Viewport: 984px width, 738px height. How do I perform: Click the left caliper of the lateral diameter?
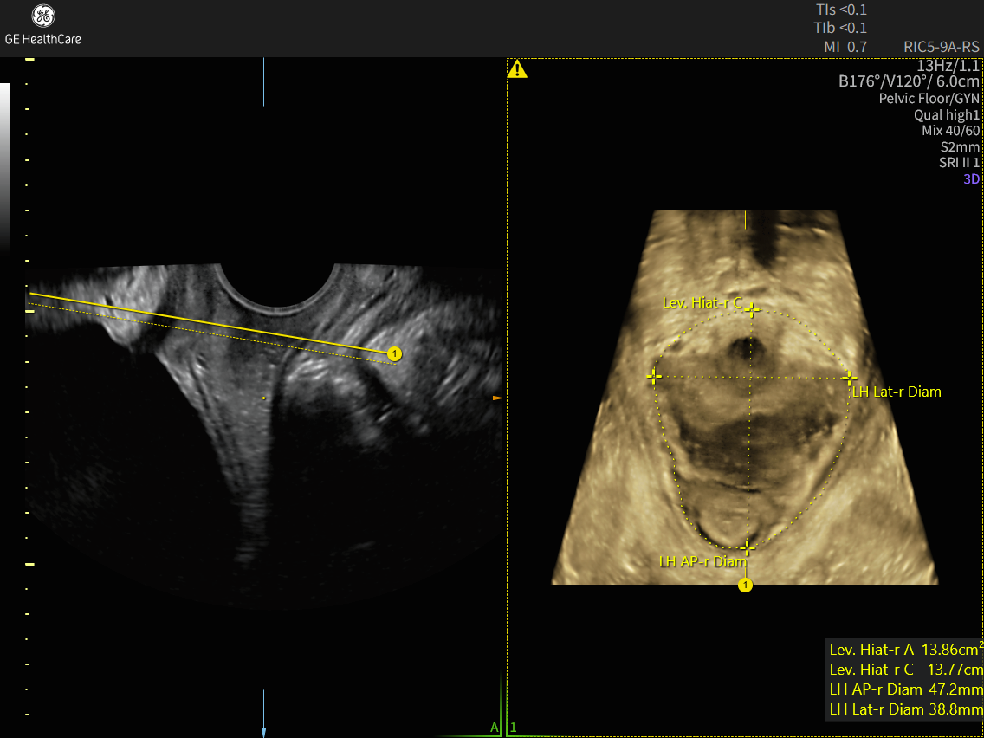click(654, 377)
